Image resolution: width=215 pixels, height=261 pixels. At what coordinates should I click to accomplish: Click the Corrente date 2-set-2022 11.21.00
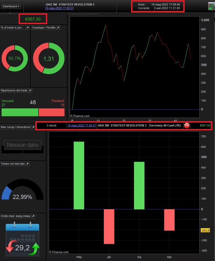click(167, 8)
